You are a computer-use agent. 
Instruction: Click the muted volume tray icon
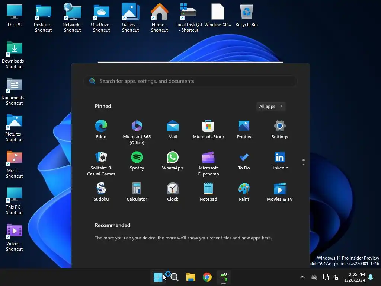pos(336,277)
